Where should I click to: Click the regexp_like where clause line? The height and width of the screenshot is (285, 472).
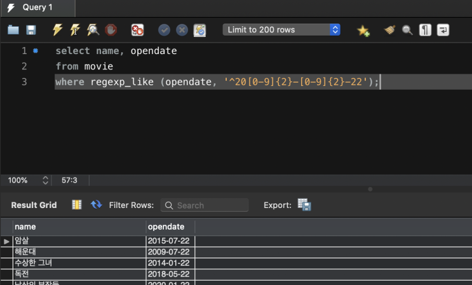217,81
